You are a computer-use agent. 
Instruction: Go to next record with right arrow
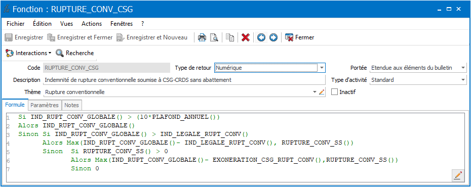pyautogui.click(x=273, y=37)
